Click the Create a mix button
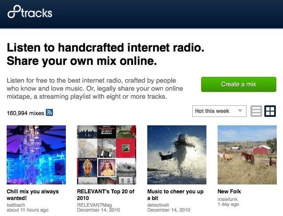 pos(239,84)
